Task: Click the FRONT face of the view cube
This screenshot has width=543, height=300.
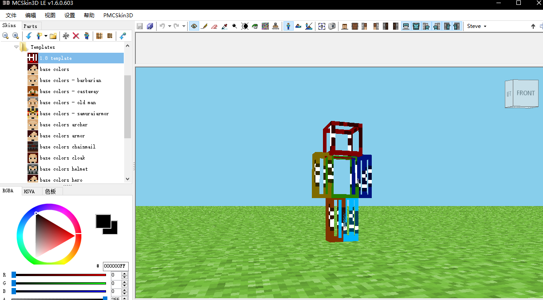Action: (526, 93)
